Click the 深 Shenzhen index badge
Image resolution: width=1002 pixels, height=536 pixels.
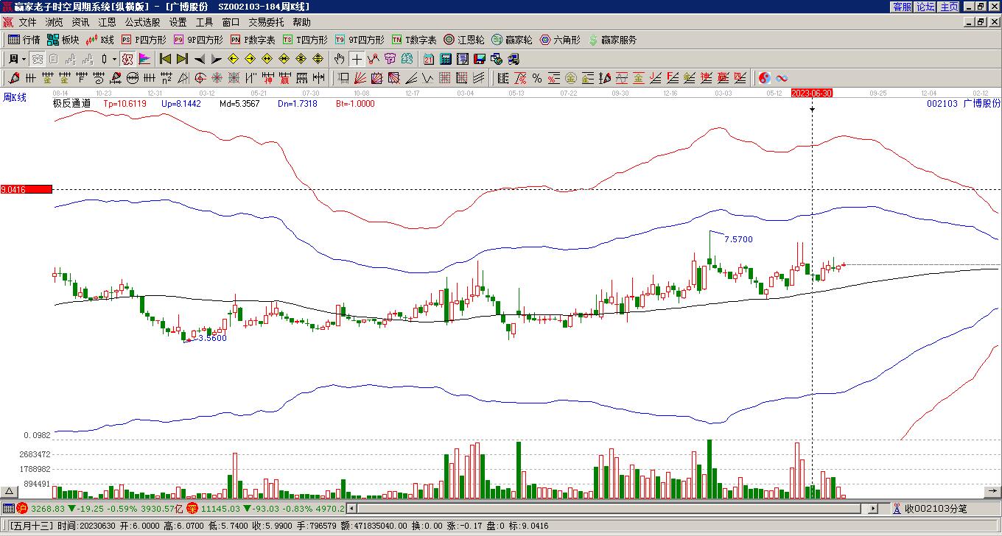pos(192,508)
